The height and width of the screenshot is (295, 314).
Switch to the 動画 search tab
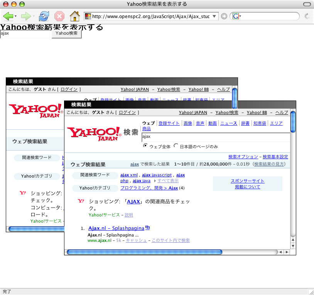click(x=213, y=123)
